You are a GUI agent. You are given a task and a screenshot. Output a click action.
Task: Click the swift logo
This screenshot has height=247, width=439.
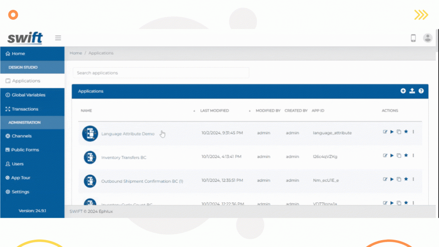(25, 38)
